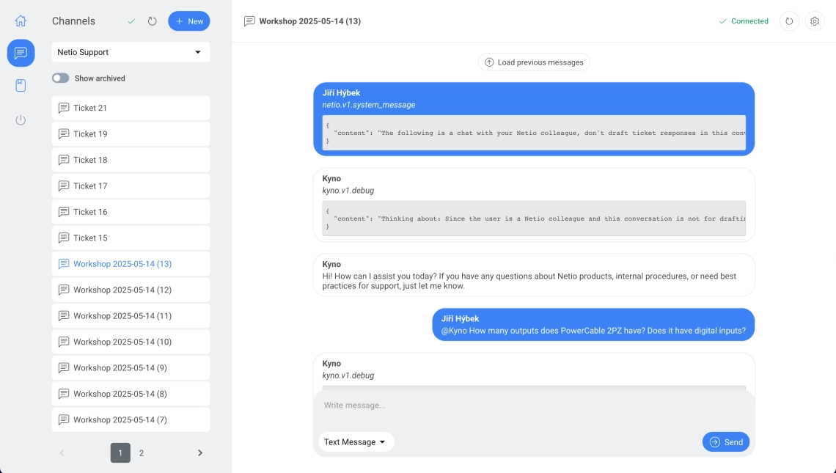Select Workshop 2025-05-14 (12) channel

pyautogui.click(x=131, y=290)
